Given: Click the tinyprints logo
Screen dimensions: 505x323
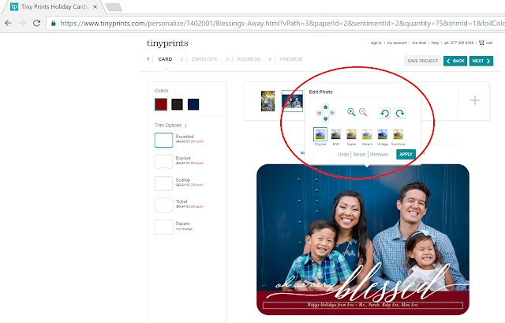Looking at the screenshot, I should pos(167,43).
